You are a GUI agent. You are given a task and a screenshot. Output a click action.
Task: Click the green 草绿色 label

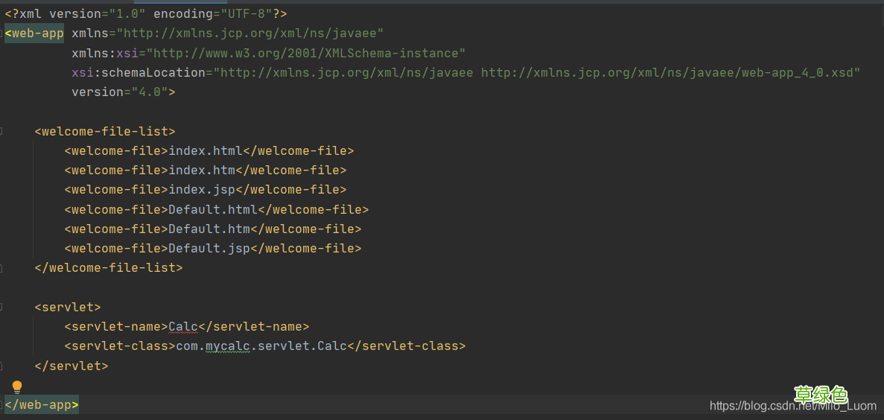(821, 394)
